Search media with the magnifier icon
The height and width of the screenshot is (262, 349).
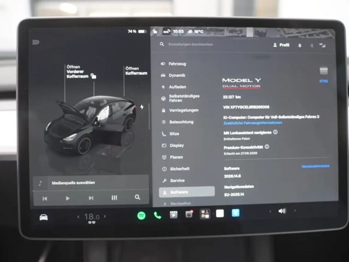click(x=137, y=197)
